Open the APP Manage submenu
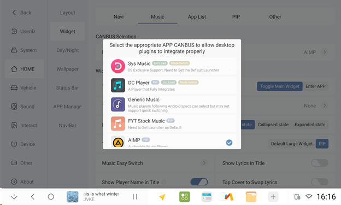Screen dimensions: 341x205 (67, 107)
